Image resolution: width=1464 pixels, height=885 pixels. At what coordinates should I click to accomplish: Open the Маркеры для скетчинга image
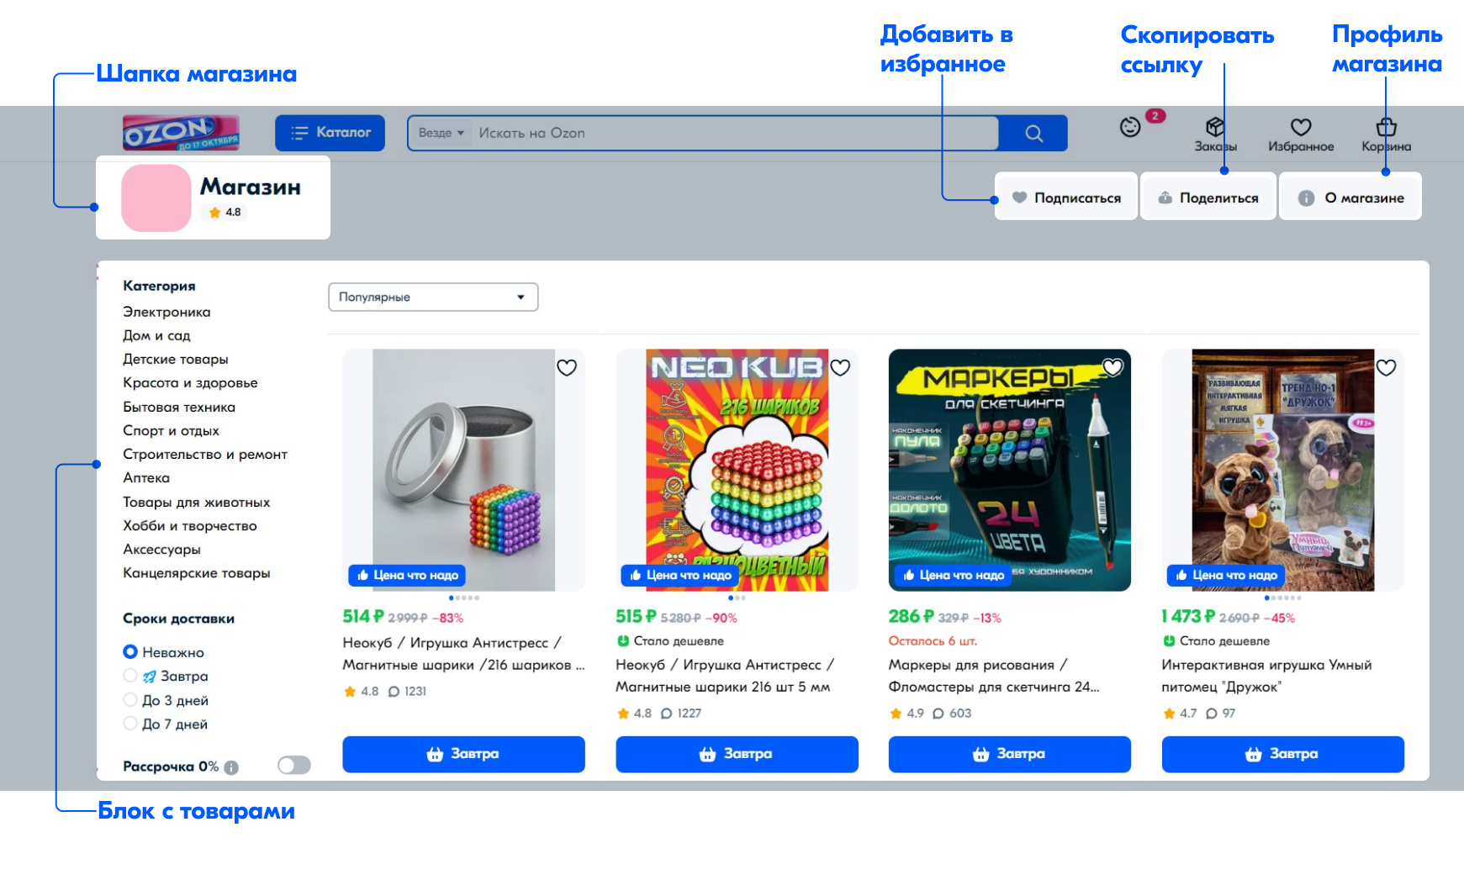[1009, 470]
